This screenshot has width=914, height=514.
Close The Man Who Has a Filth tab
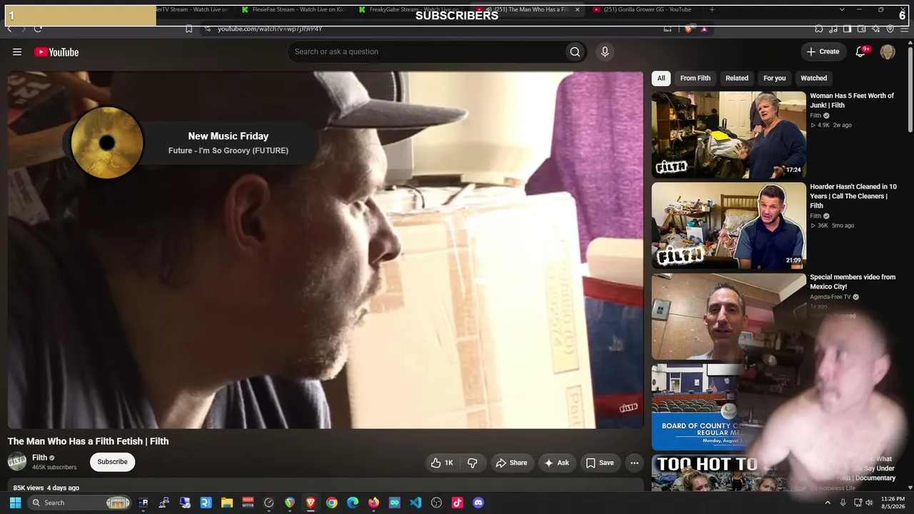577,9
